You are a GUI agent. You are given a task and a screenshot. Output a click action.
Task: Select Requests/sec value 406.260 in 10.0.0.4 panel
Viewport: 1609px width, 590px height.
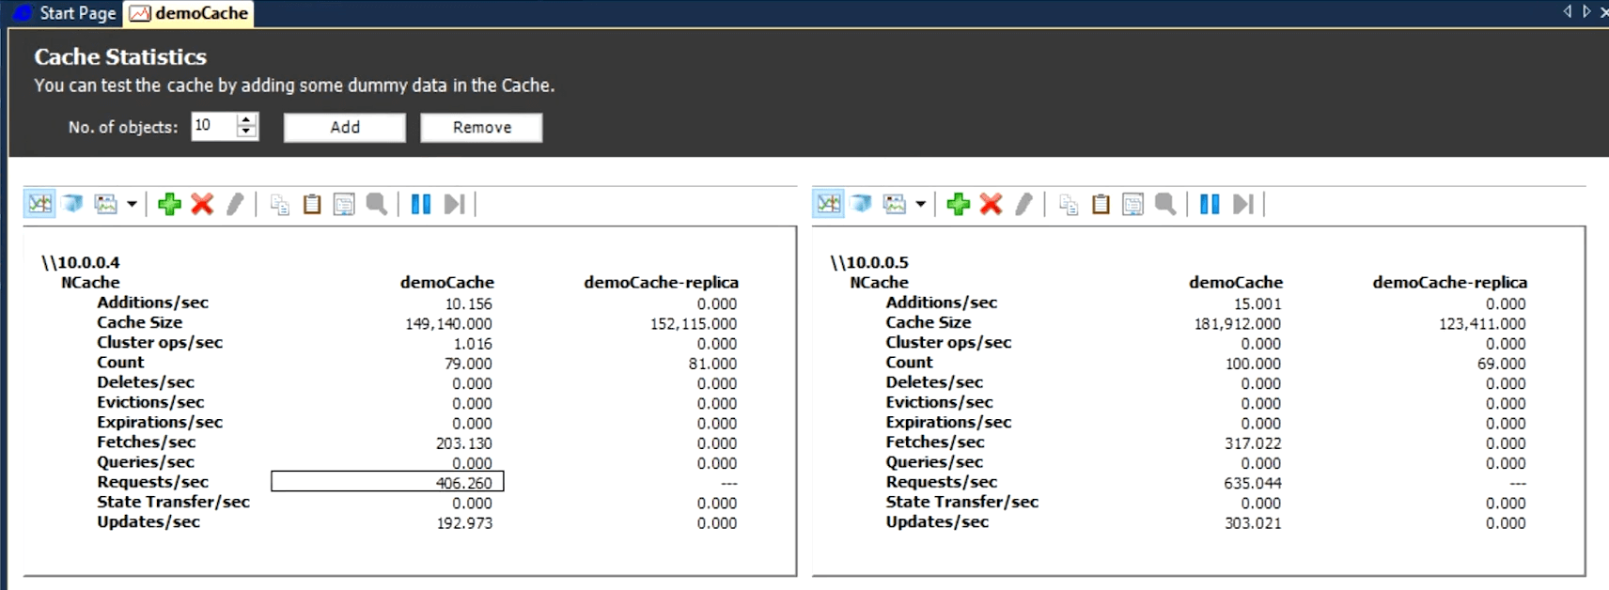(x=387, y=482)
